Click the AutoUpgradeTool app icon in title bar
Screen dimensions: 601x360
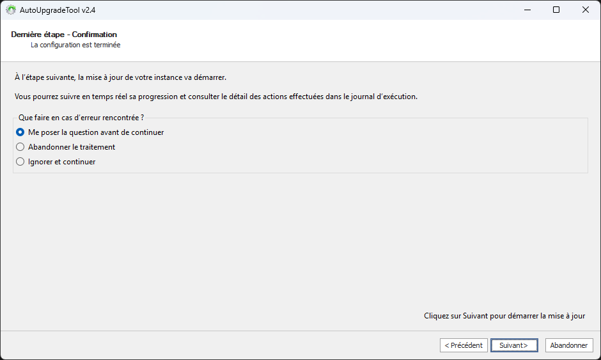[11, 10]
